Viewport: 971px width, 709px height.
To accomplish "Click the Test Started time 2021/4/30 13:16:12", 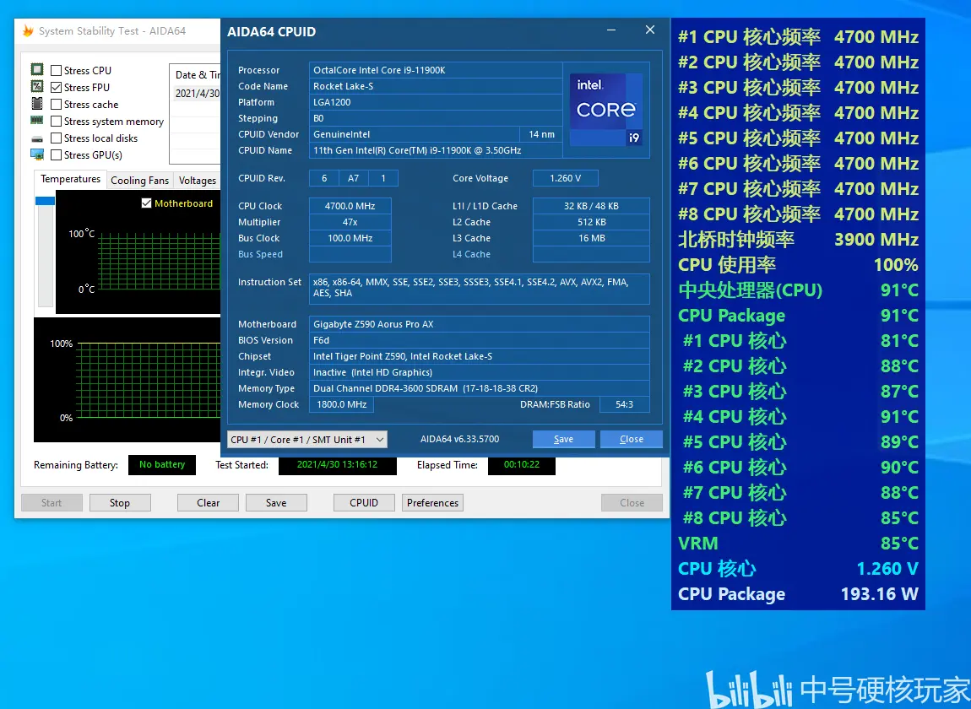I will [338, 465].
